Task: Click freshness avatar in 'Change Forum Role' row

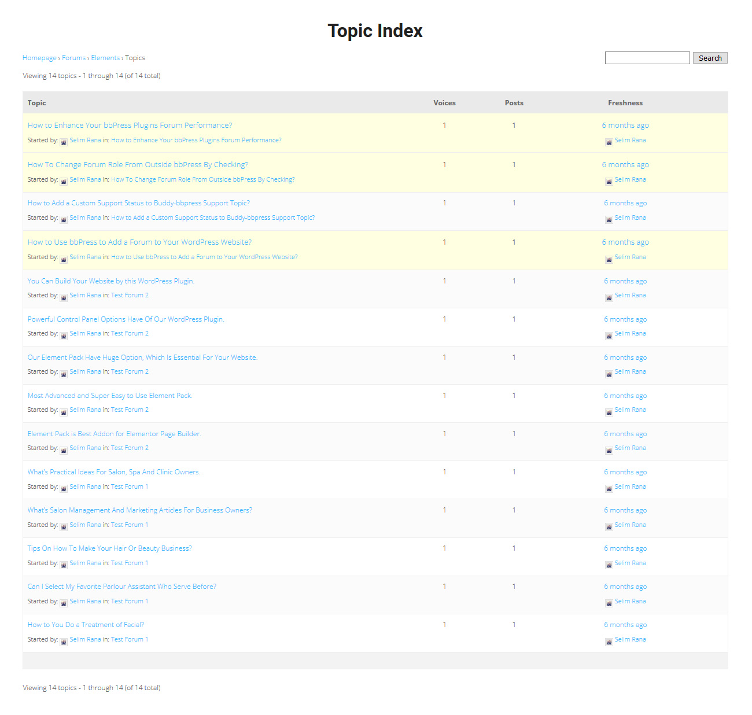Action: pos(609,181)
